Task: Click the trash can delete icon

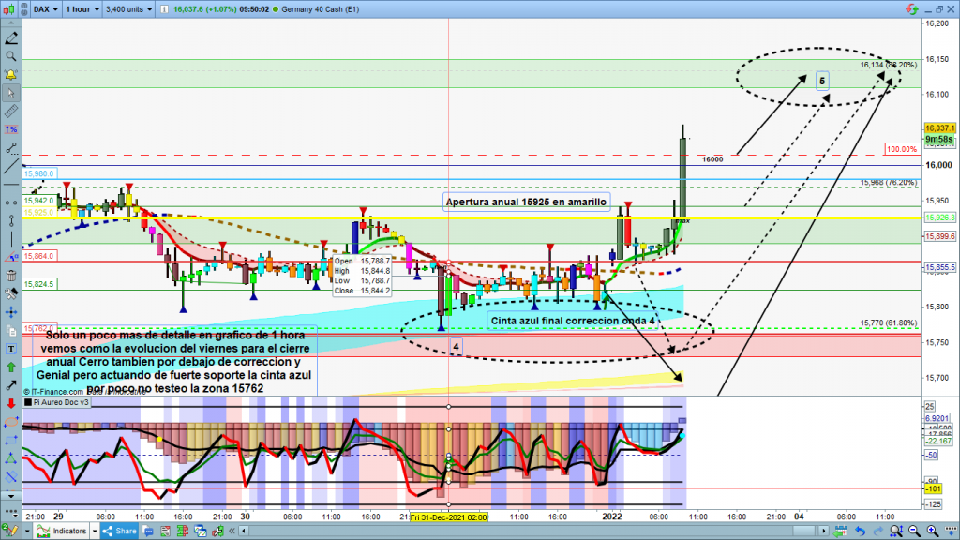Action: pyautogui.click(x=11, y=276)
